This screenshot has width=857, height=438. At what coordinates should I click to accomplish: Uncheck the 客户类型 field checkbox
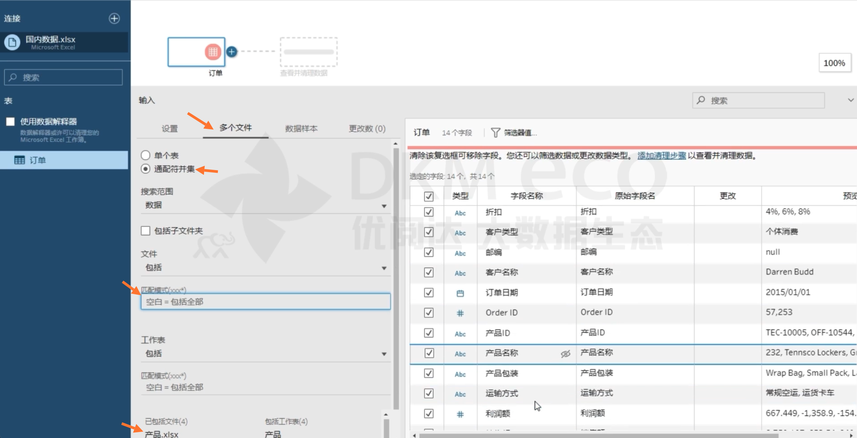[x=428, y=232]
